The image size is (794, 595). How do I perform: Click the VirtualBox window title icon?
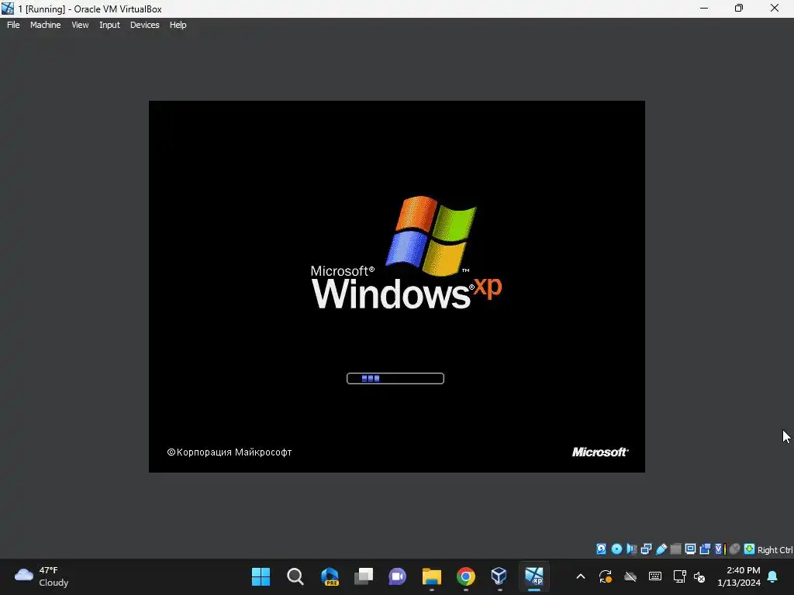8,9
